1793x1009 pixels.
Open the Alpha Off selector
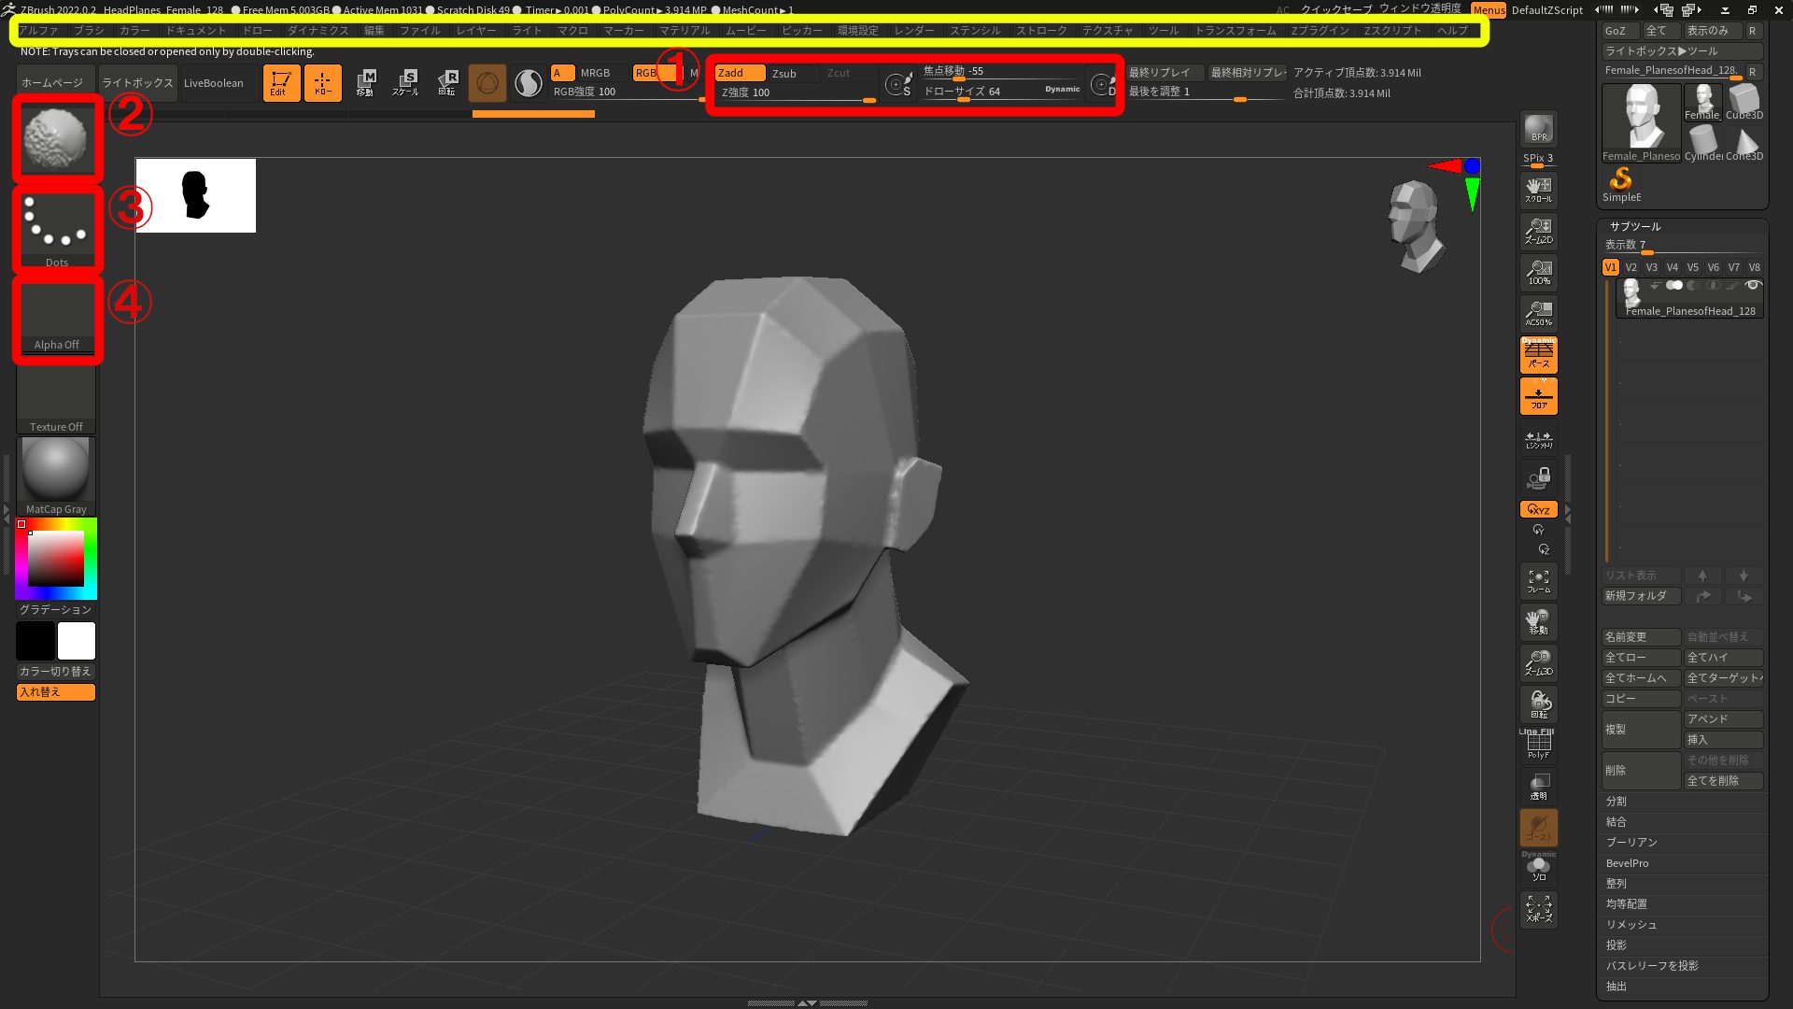(x=56, y=315)
